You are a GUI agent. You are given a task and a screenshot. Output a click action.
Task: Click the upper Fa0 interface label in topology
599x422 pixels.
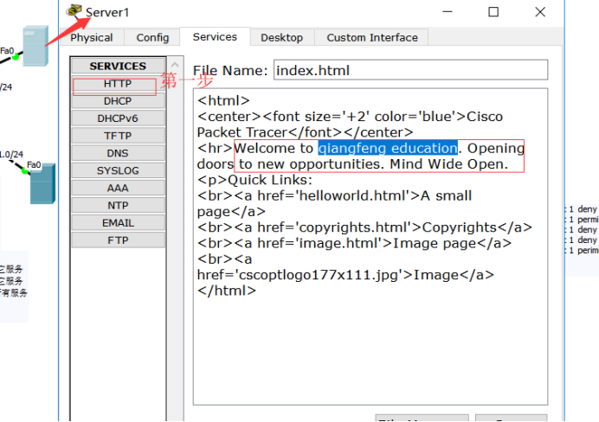click(x=7, y=51)
